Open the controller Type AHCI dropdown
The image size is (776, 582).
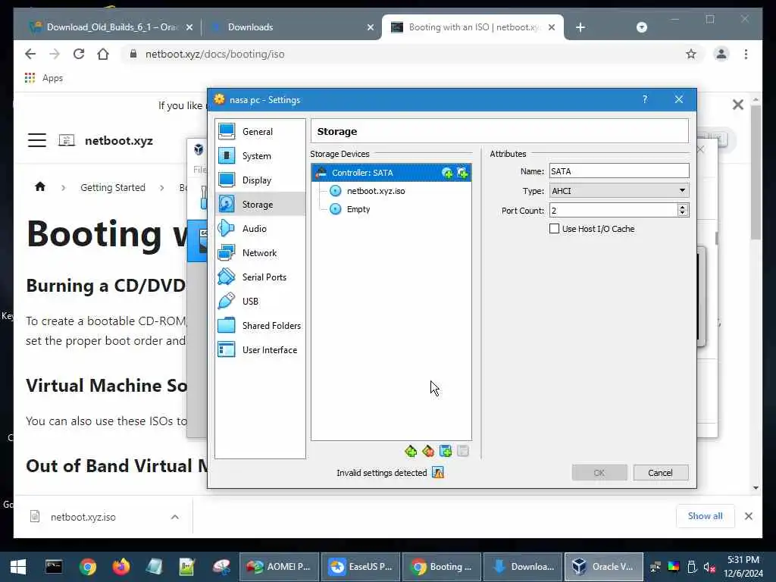click(618, 191)
